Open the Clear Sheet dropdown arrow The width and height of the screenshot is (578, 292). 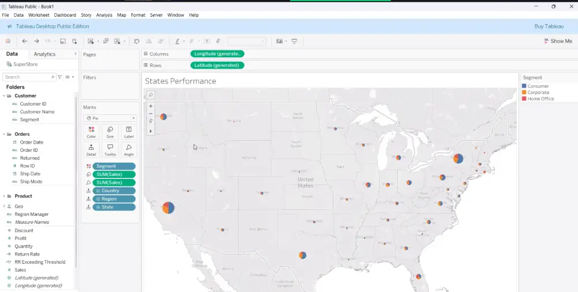(x=124, y=42)
